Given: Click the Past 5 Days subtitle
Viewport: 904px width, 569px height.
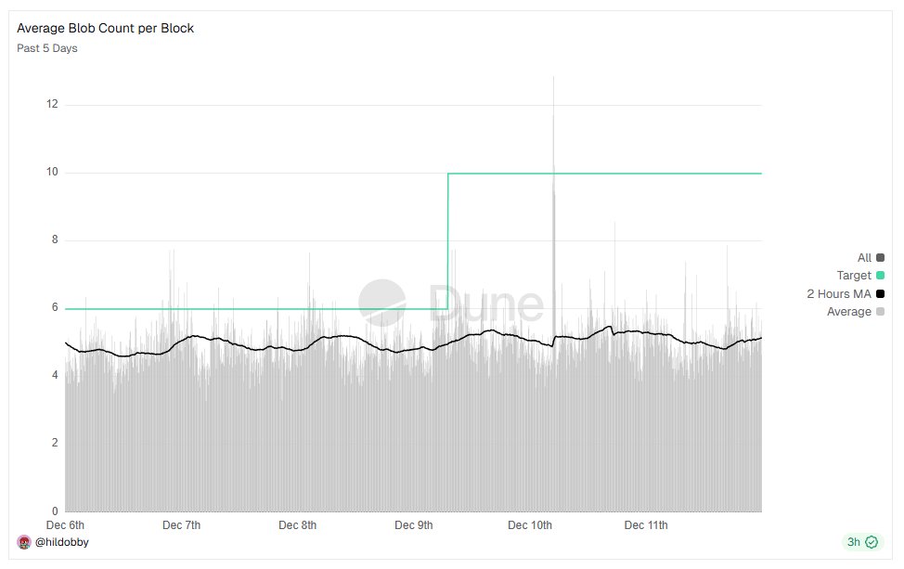Looking at the screenshot, I should [x=47, y=48].
